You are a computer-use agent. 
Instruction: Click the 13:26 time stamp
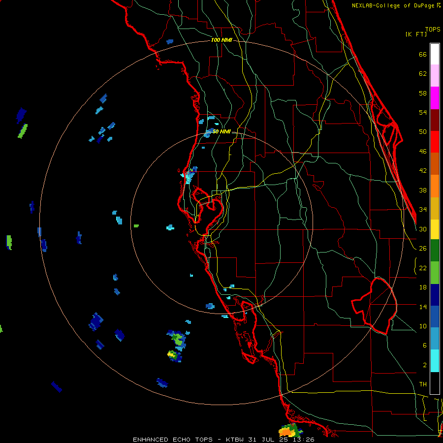pyautogui.click(x=304, y=440)
